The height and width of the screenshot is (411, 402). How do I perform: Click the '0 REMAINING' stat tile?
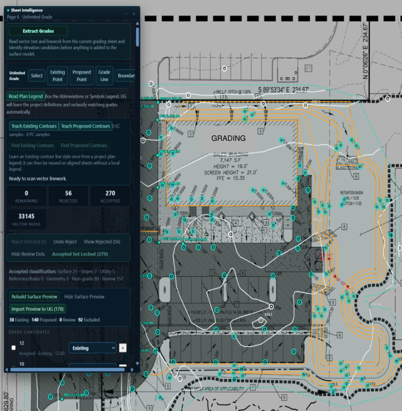[26, 196]
